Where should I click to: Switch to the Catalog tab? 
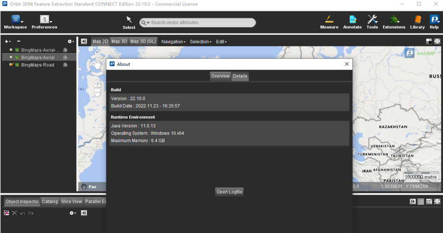coord(50,202)
